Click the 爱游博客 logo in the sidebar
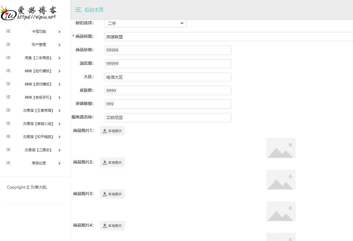This screenshot has width=353, height=241. coord(28,13)
